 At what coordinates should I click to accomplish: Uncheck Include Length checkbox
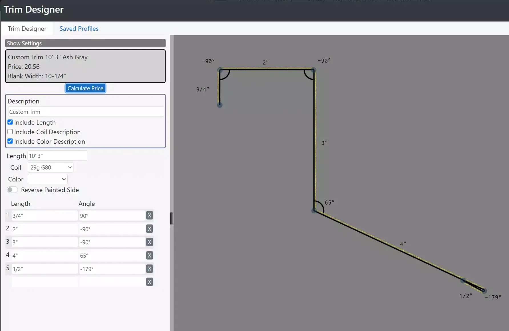pyautogui.click(x=10, y=122)
